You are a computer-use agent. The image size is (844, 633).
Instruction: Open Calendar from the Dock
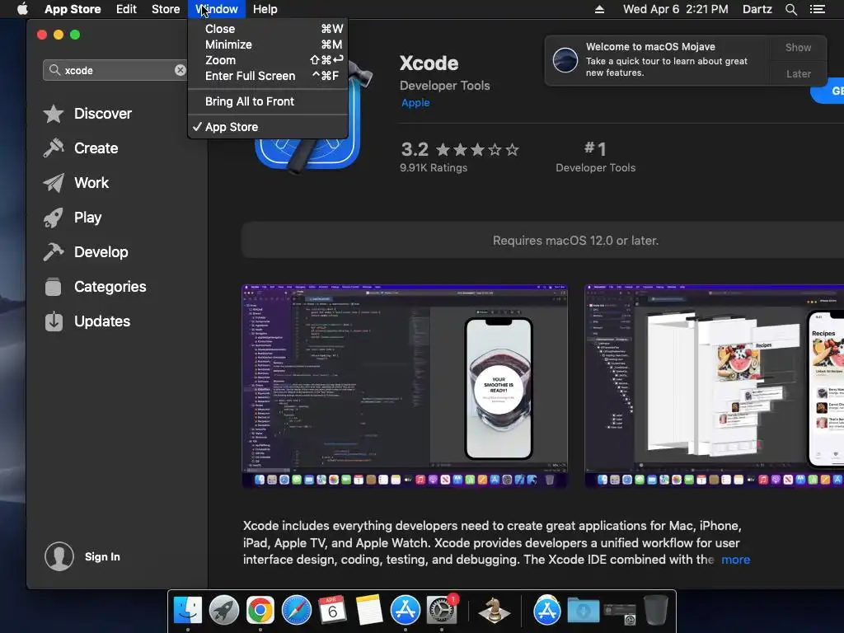[333, 611]
